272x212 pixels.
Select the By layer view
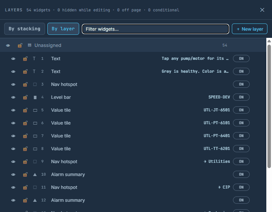63,29
